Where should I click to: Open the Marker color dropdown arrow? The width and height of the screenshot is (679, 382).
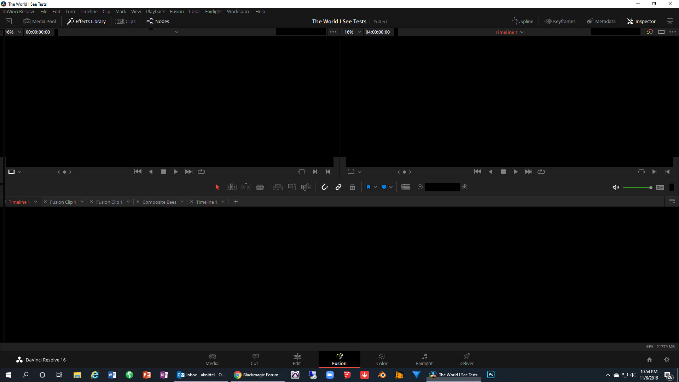click(391, 187)
